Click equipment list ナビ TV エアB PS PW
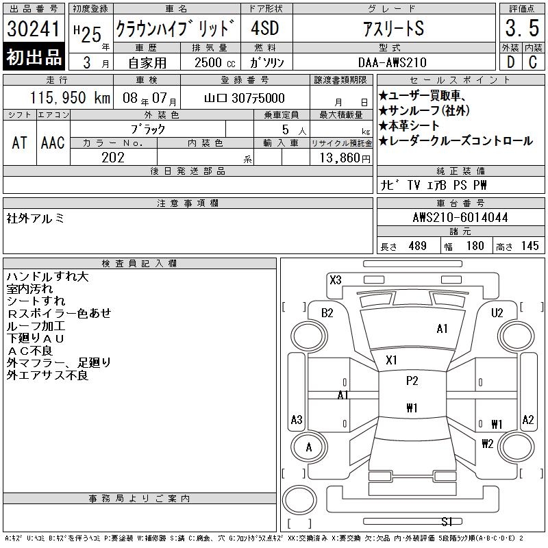Viewport: 548px width, 548px height. [434, 185]
